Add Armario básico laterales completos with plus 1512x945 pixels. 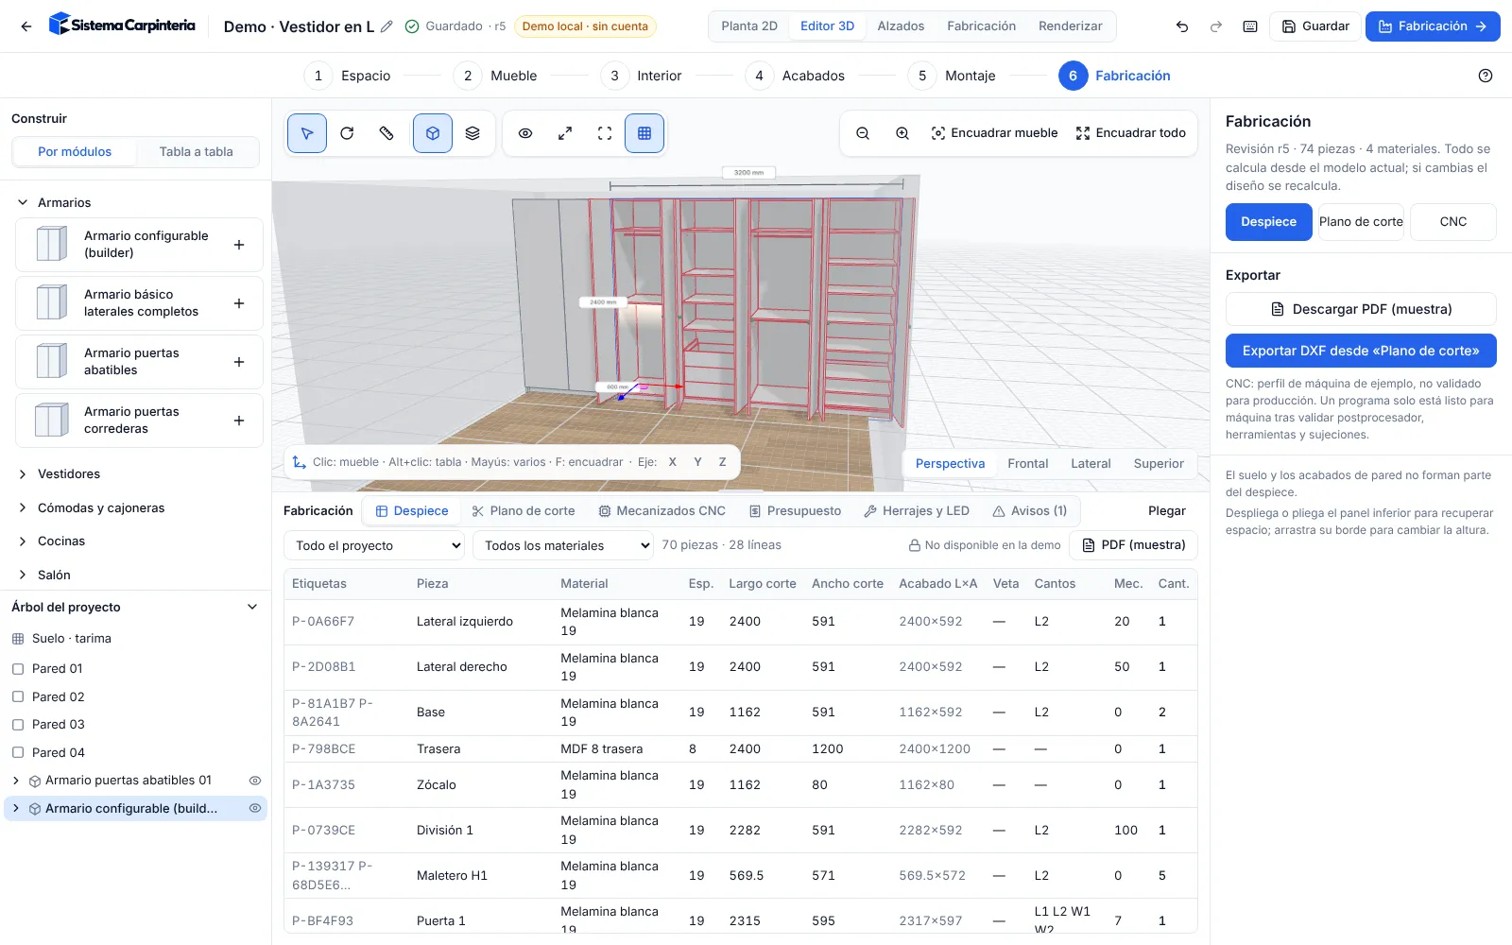coord(239,303)
